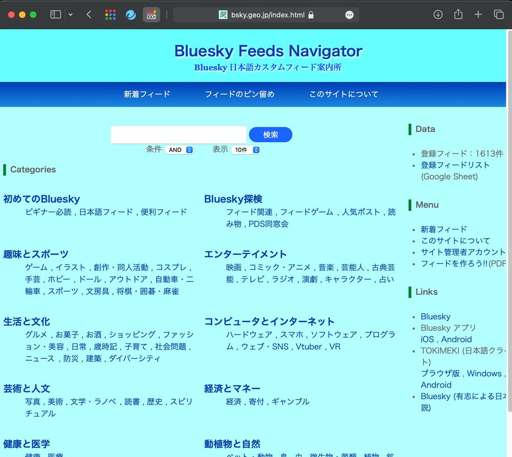Open PDS同窓会 subcategory
This screenshot has width=512, height=457.
[268, 224]
